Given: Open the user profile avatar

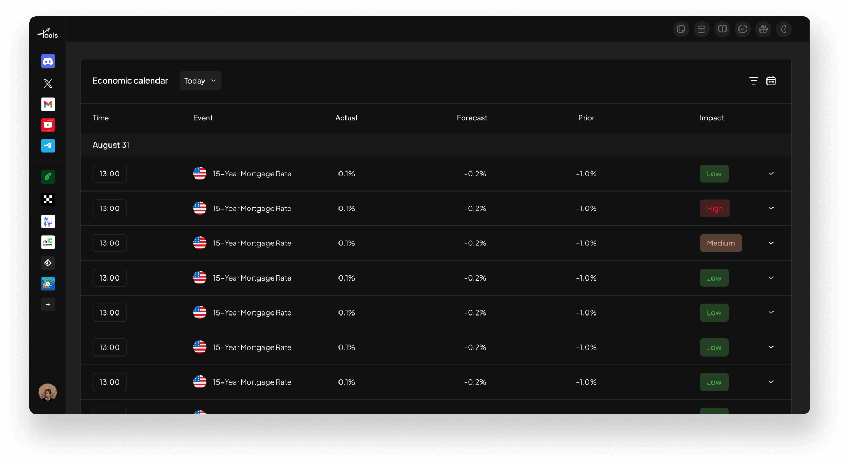Looking at the screenshot, I should coord(48,392).
